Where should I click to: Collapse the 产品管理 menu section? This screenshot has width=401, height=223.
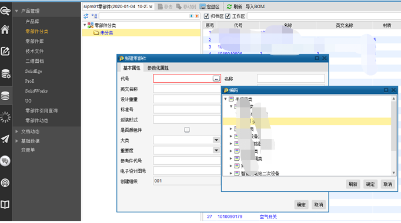coord(16,11)
